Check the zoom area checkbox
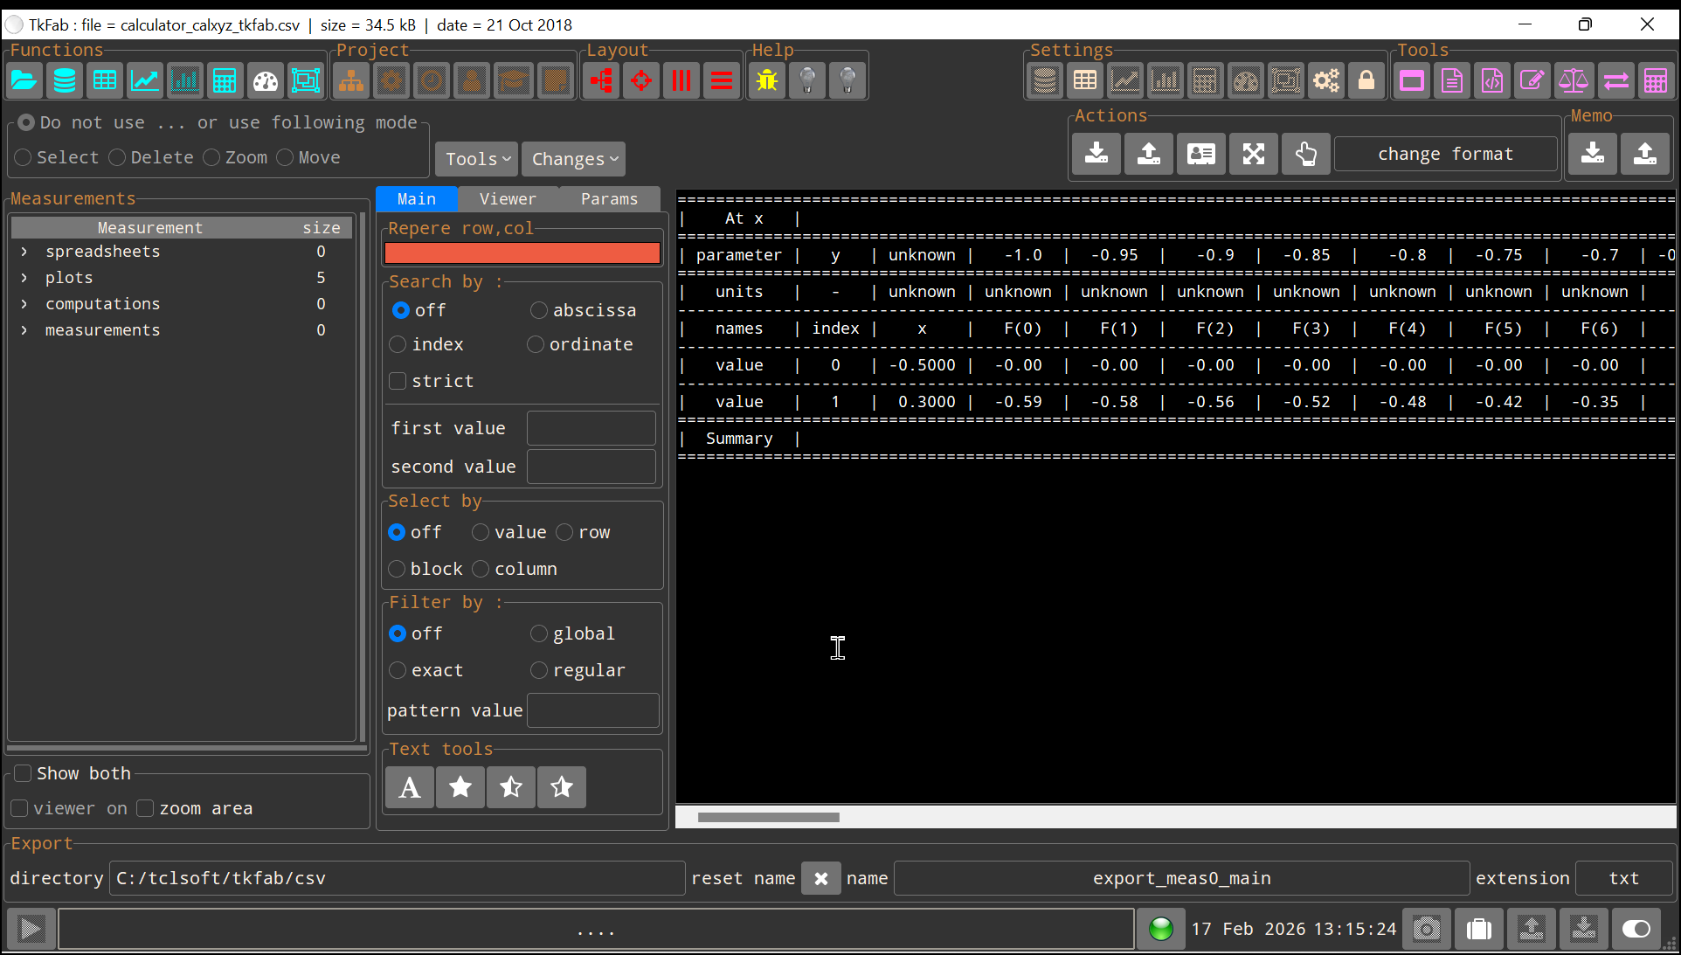Viewport: 1681px width, 955px height. [x=146, y=808]
